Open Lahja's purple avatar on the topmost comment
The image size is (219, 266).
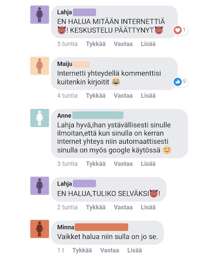click(x=40, y=15)
